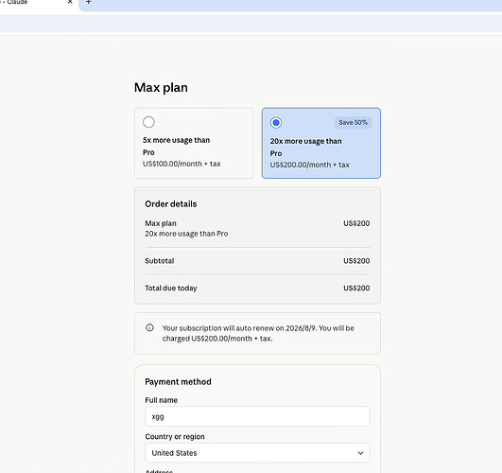This screenshot has width=502, height=473.
Task: Click the Country or region label
Action: click(175, 436)
